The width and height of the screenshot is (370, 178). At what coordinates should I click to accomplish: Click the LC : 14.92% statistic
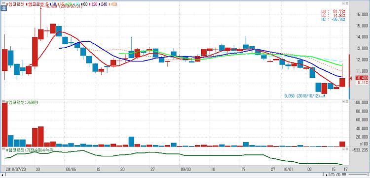(x=333, y=15)
